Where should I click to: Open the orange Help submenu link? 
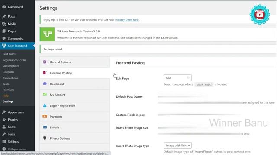coord(6,96)
